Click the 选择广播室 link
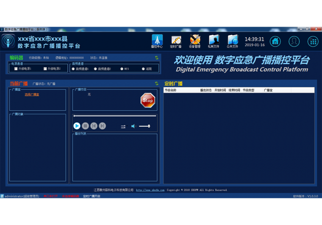 [x=32, y=94]
